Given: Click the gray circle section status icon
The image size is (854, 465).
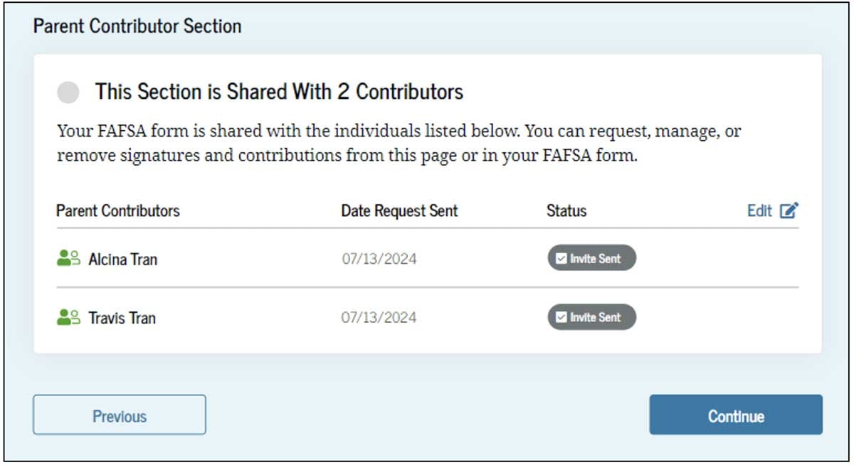Looking at the screenshot, I should tap(68, 92).
